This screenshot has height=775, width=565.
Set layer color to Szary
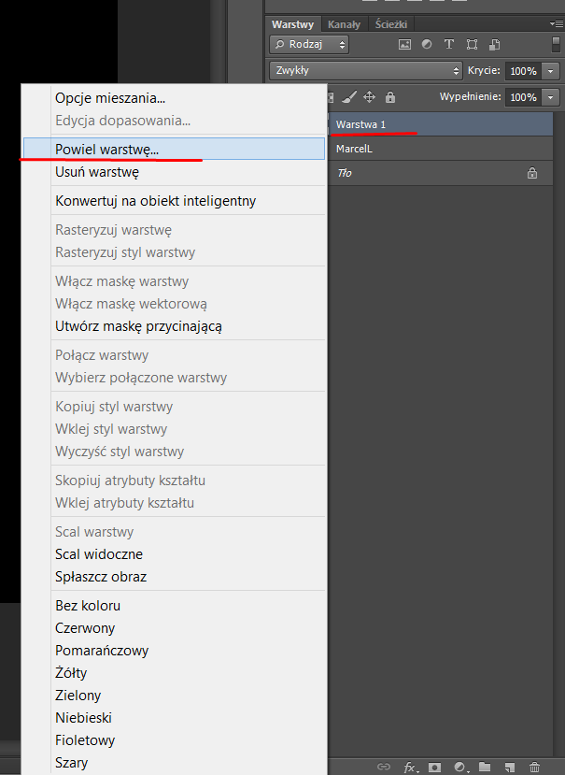pyautogui.click(x=174, y=763)
